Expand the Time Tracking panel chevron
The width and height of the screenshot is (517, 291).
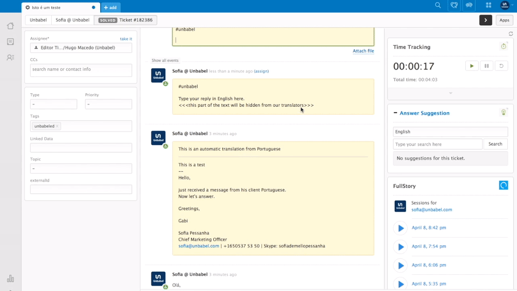coord(450,93)
